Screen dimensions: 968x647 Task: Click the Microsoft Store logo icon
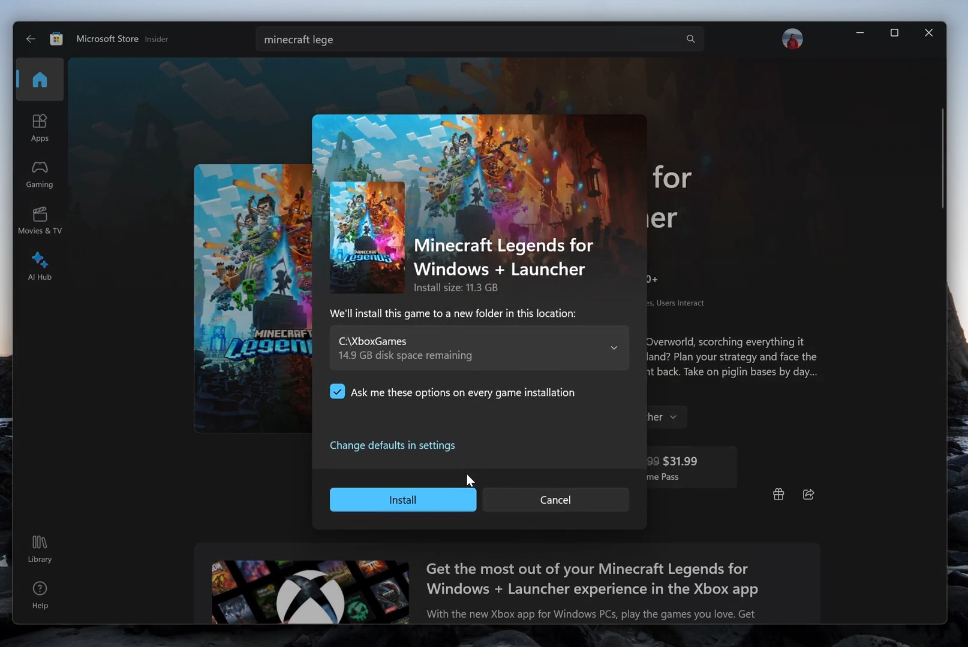56,39
